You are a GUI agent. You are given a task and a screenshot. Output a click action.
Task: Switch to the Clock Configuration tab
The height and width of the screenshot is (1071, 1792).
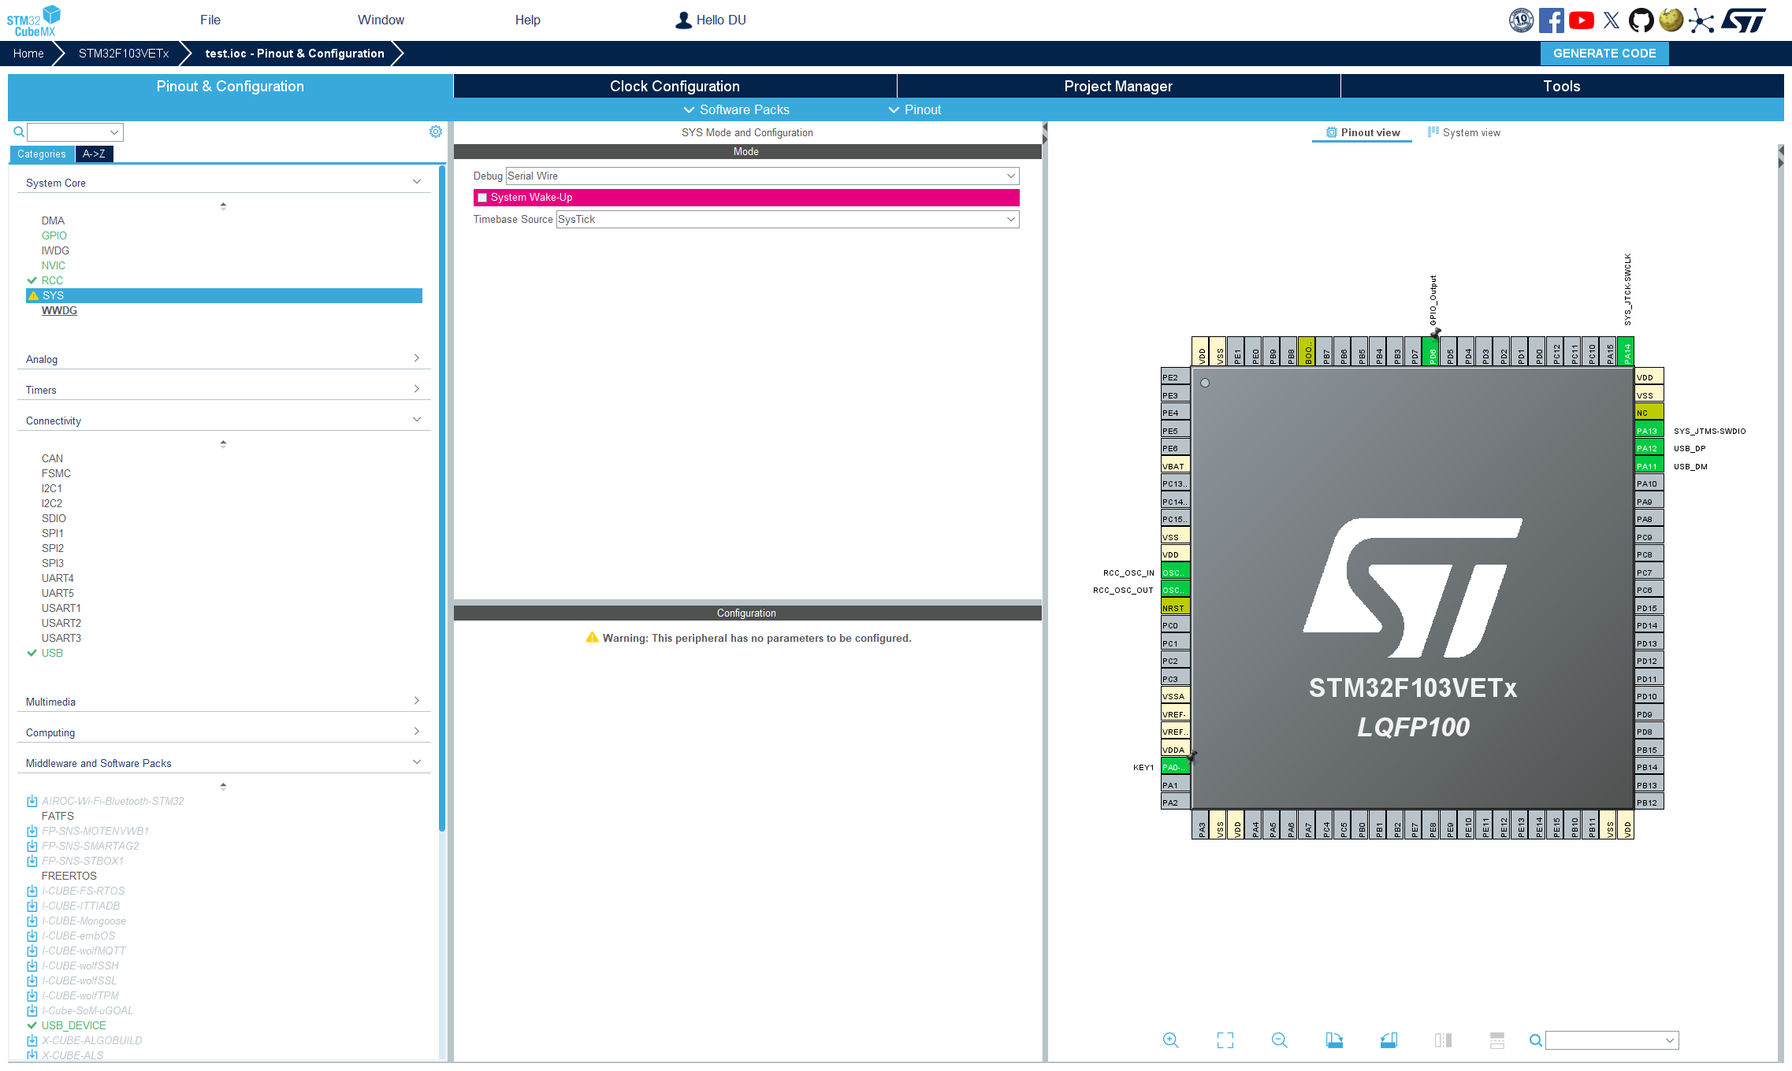coord(674,86)
